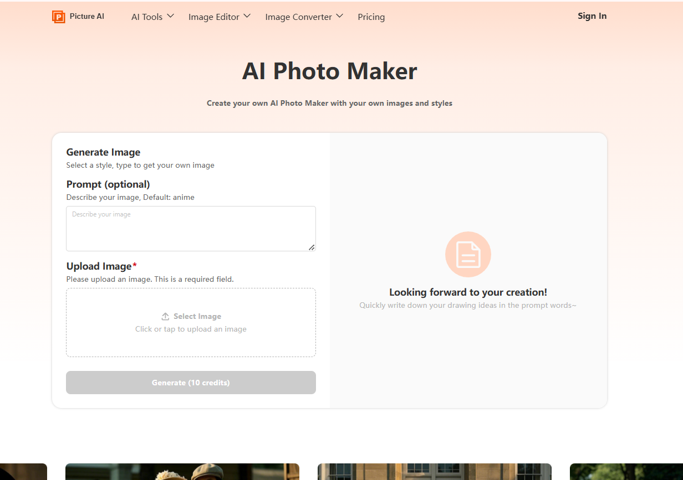Click the 'Describe your image, Default: anime' text

coord(130,197)
